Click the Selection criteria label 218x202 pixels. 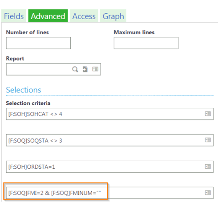(x=28, y=103)
